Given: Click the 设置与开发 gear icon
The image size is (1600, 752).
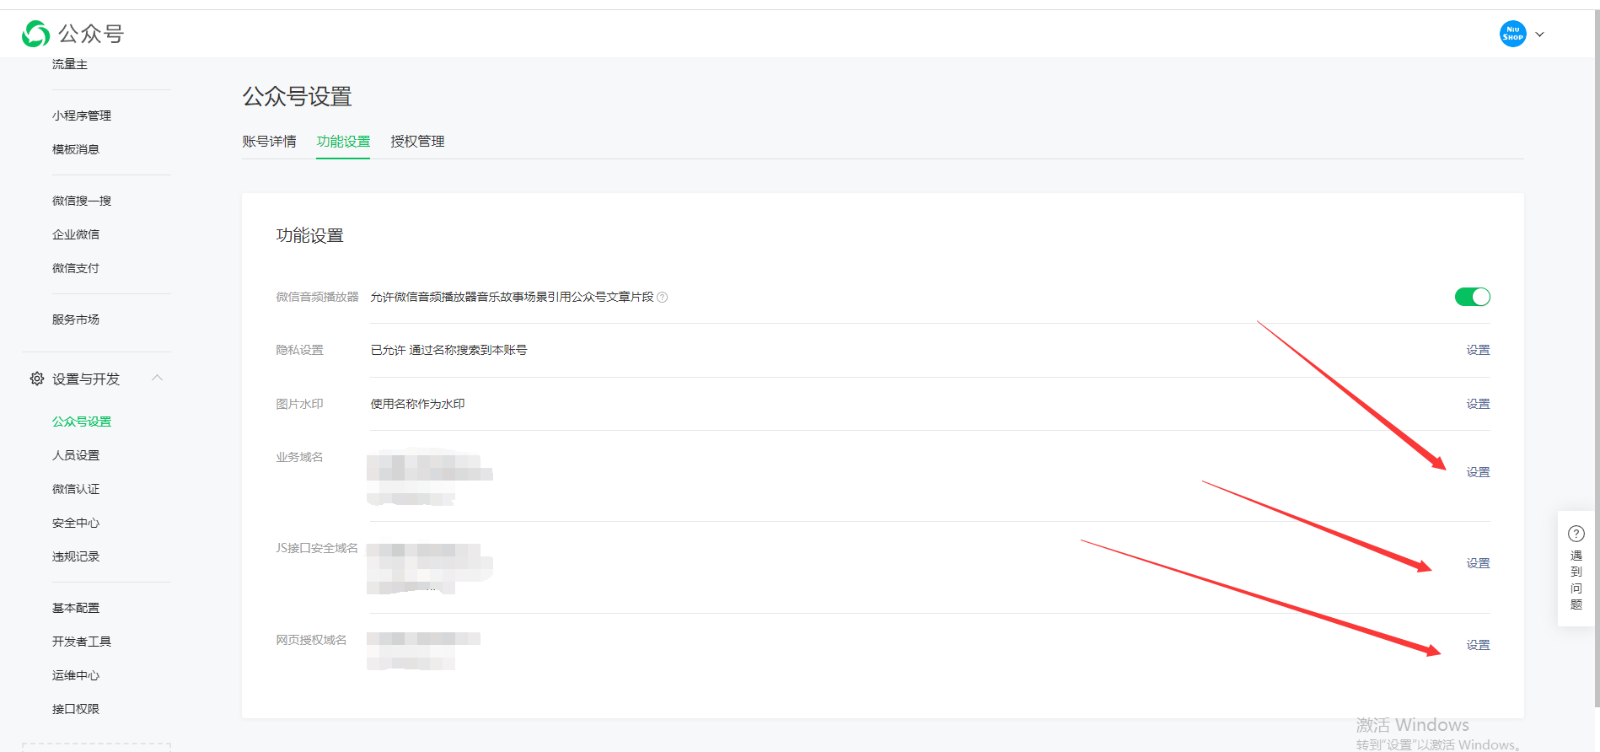Looking at the screenshot, I should click(x=37, y=379).
